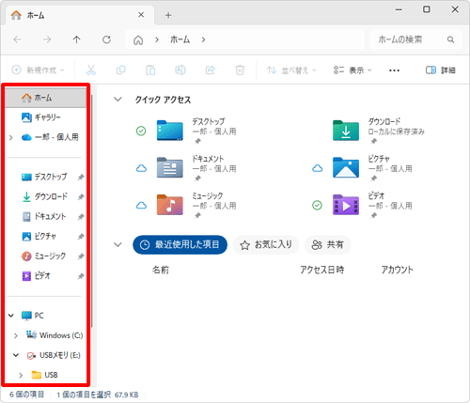470x403 pixels.
Task: Click the Paste clipboard icon
Action: [150, 70]
